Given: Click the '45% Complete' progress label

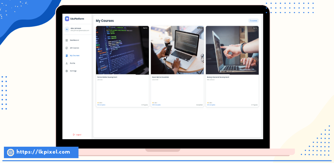Looking at the screenshot, I should pyautogui.click(x=211, y=105).
